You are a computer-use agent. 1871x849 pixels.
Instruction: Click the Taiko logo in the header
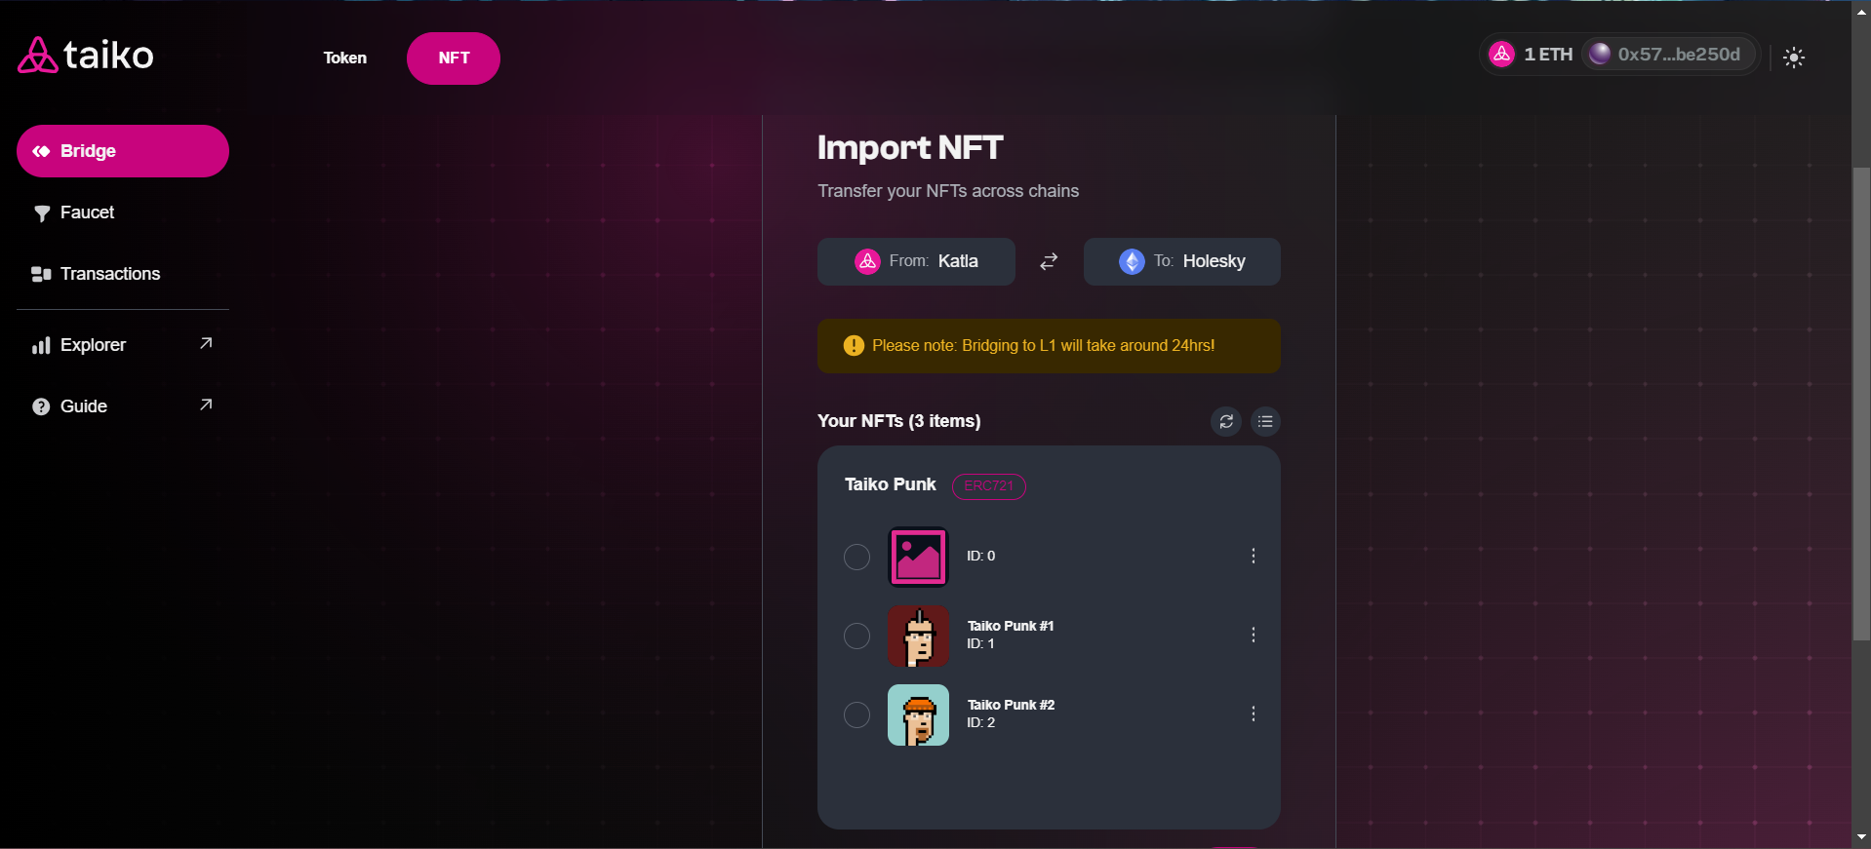[86, 56]
